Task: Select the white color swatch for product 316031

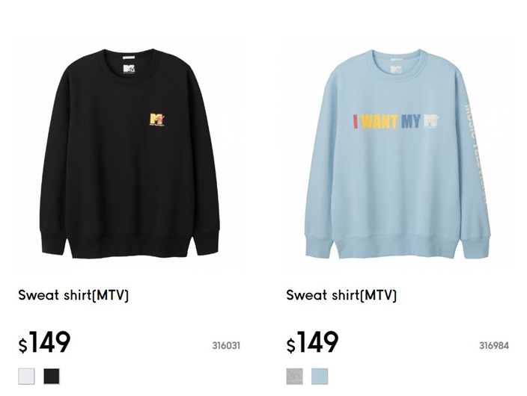Action: pos(26,377)
